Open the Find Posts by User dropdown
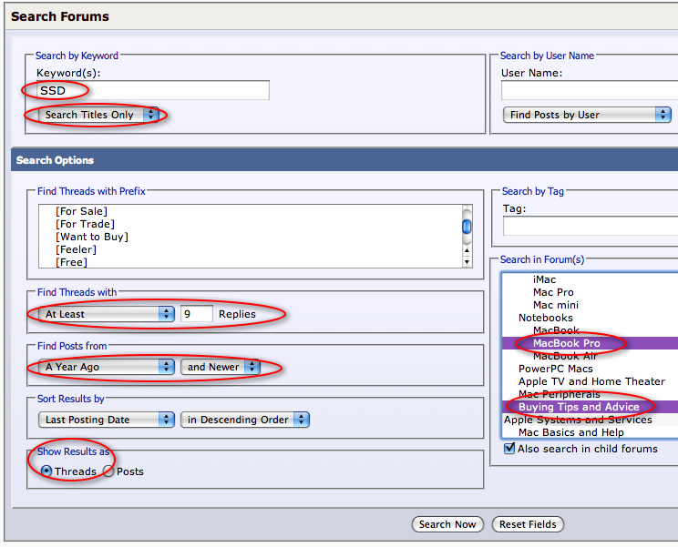678x547 pixels. (587, 115)
